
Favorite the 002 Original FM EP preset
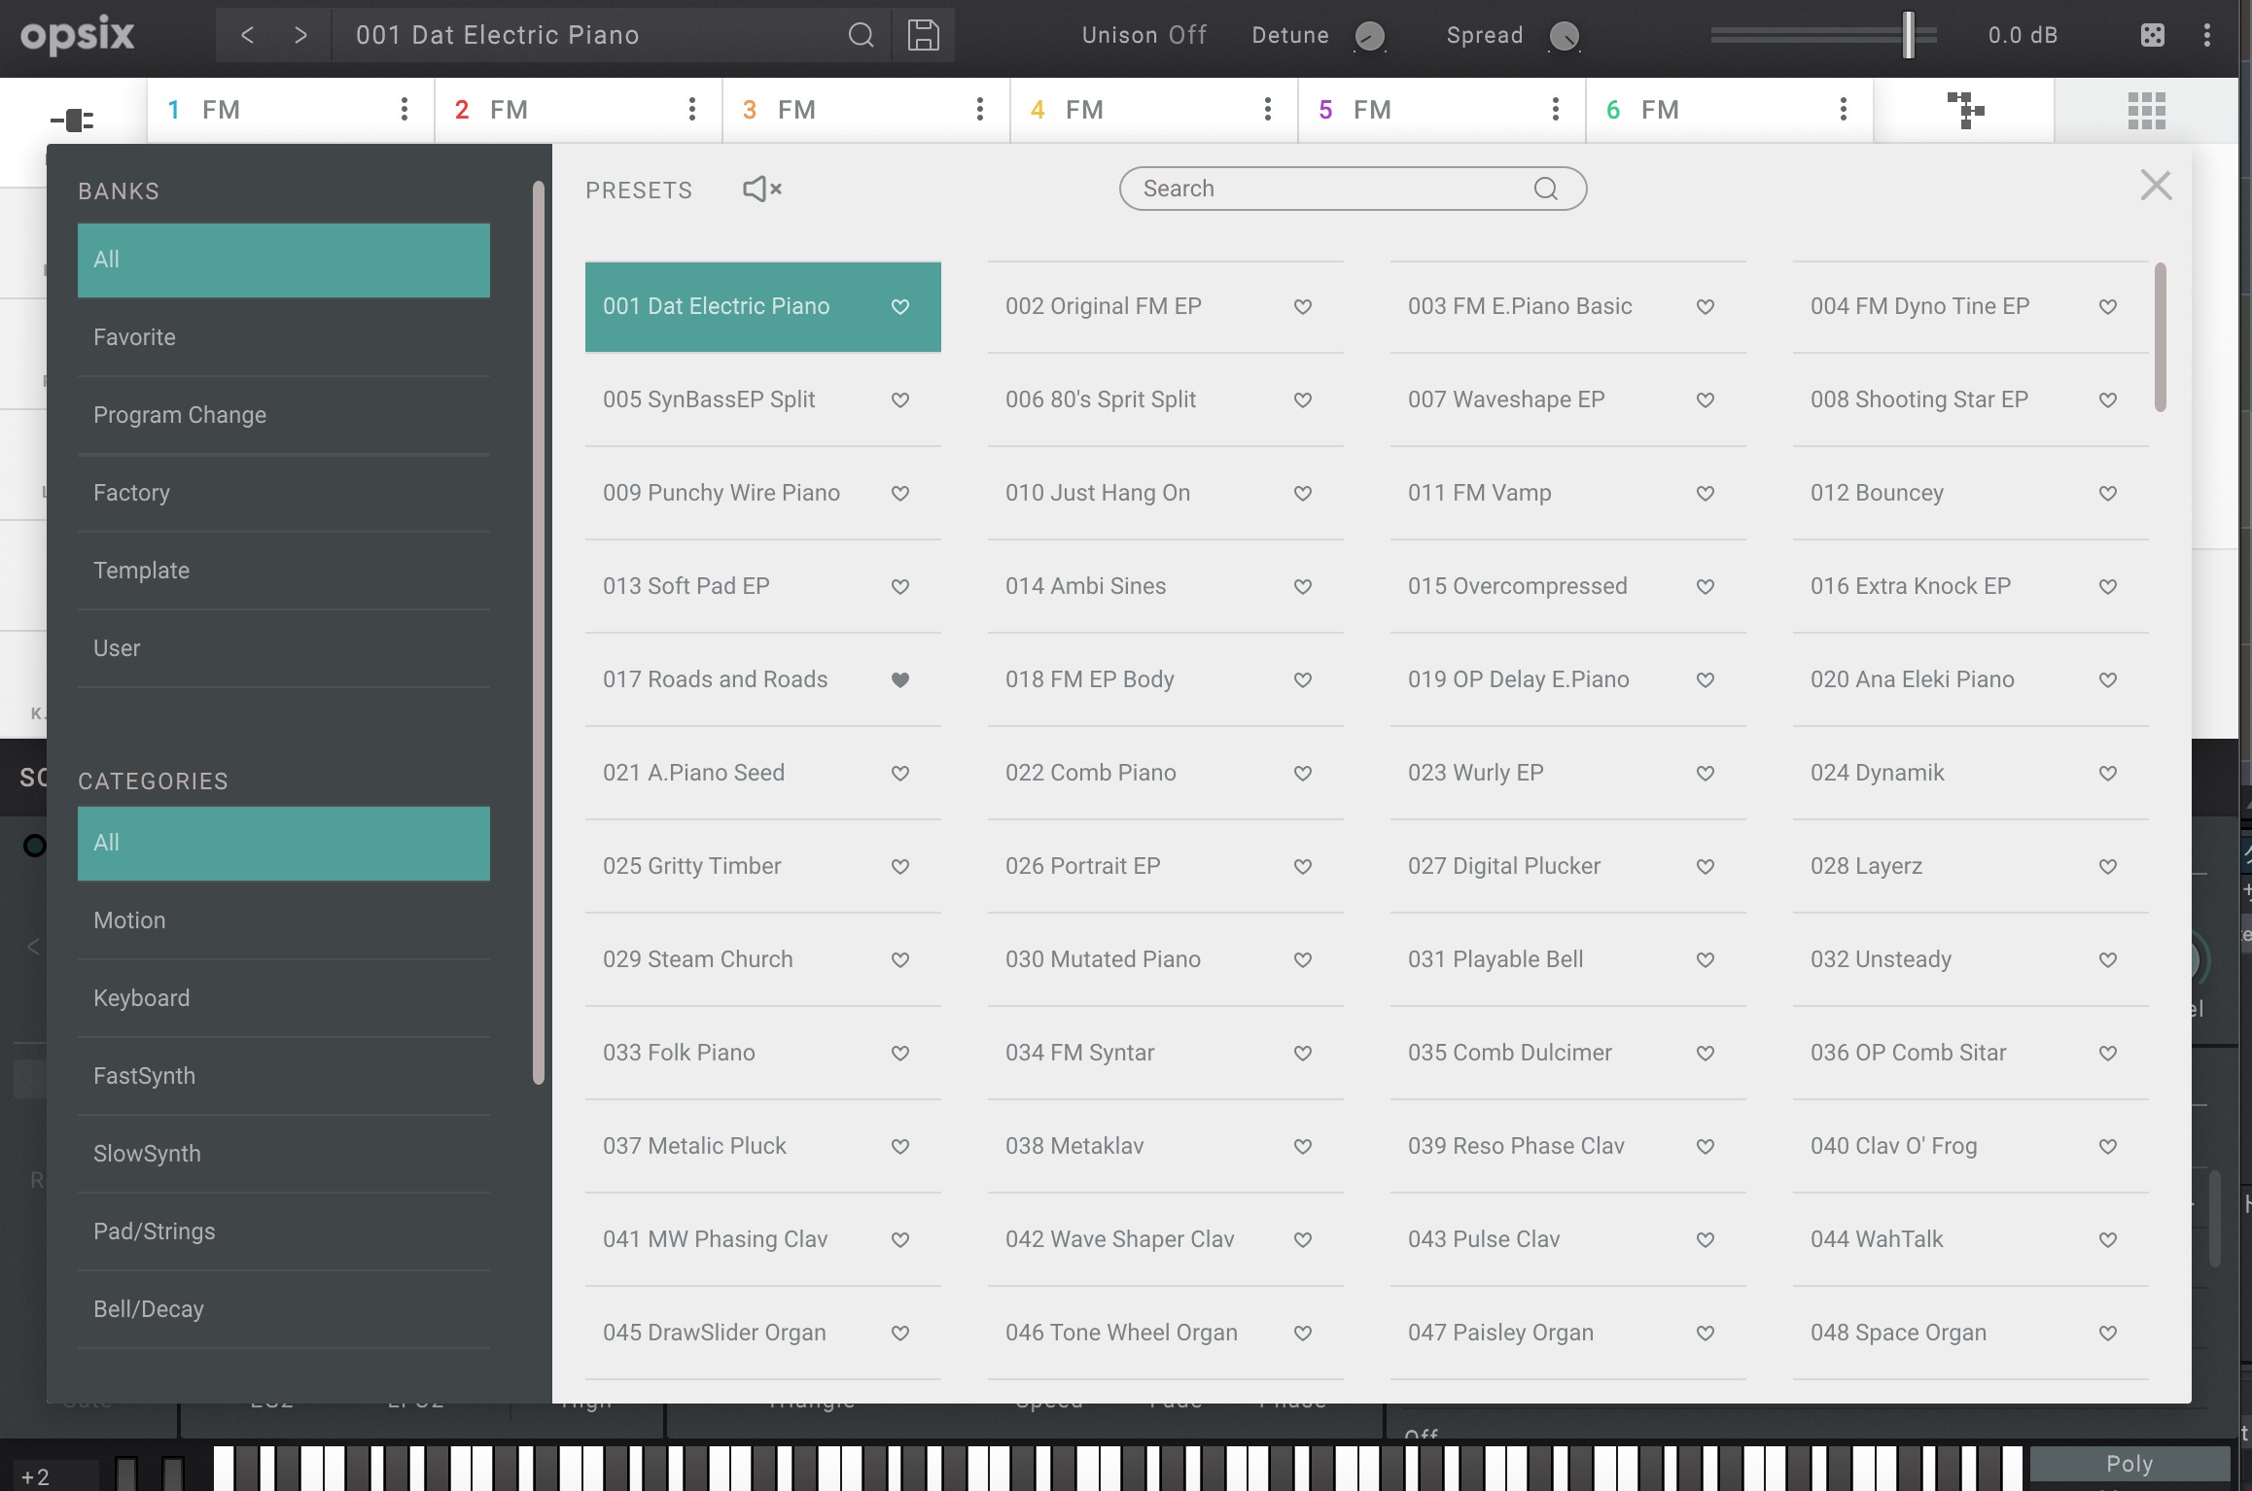click(1303, 307)
